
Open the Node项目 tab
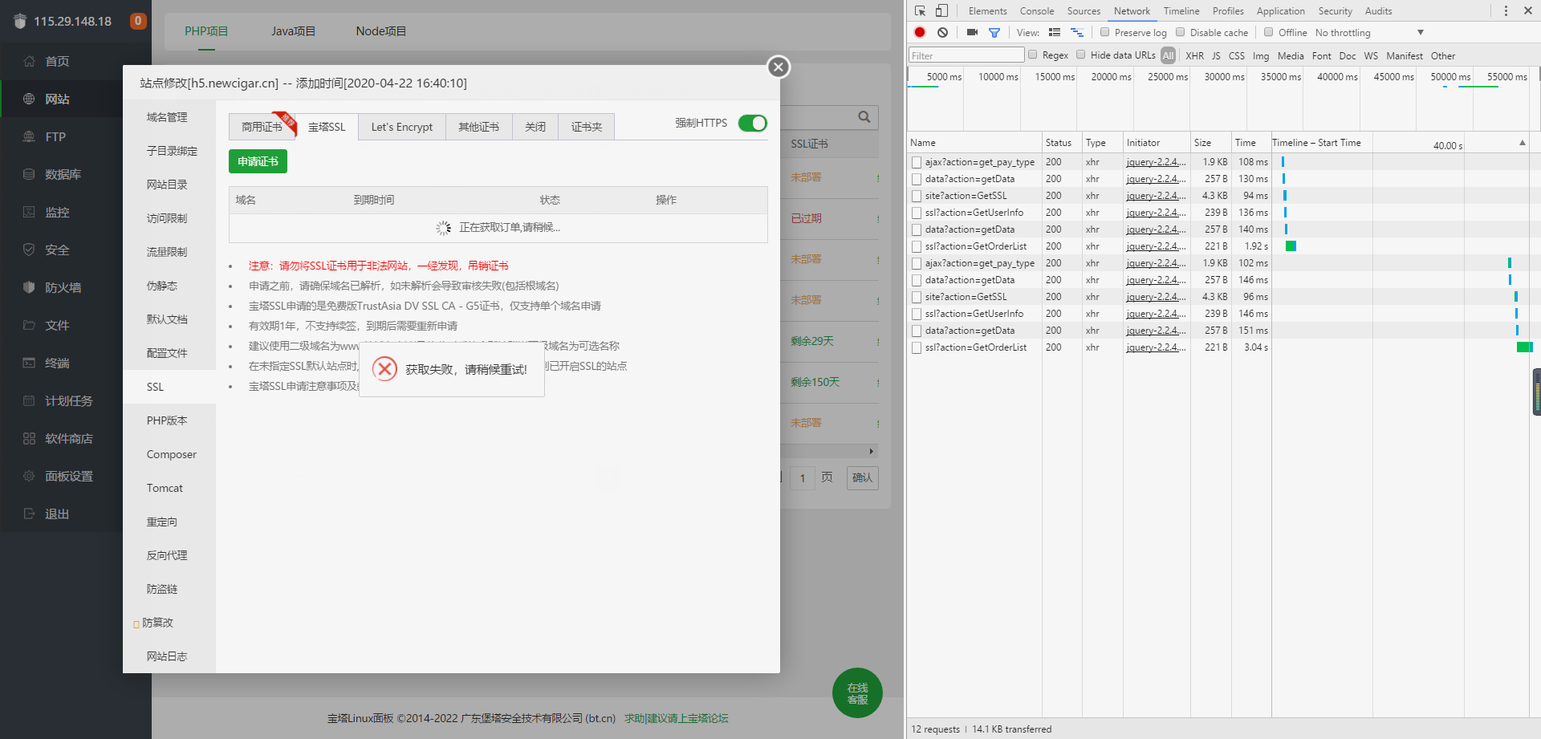click(x=381, y=31)
